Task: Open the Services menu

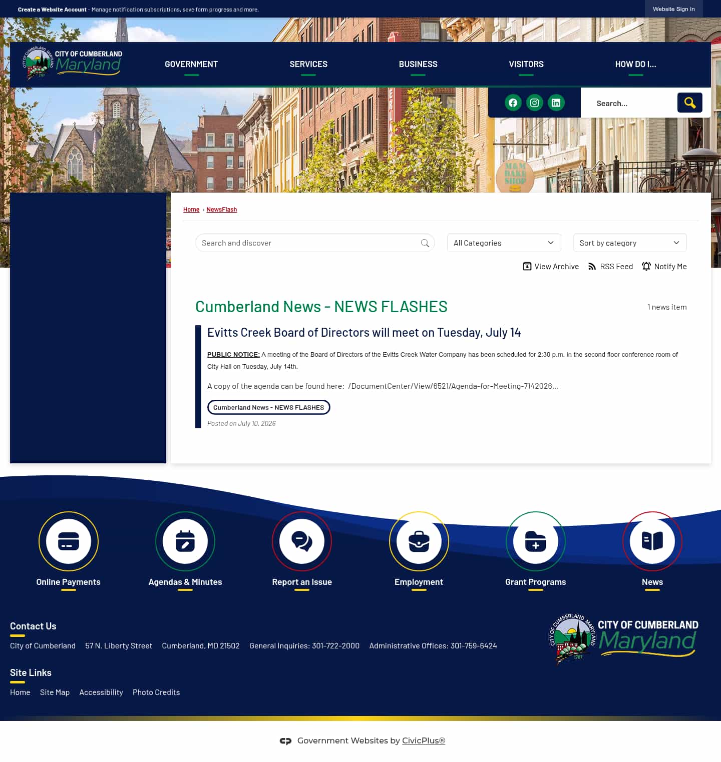Action: (308, 64)
